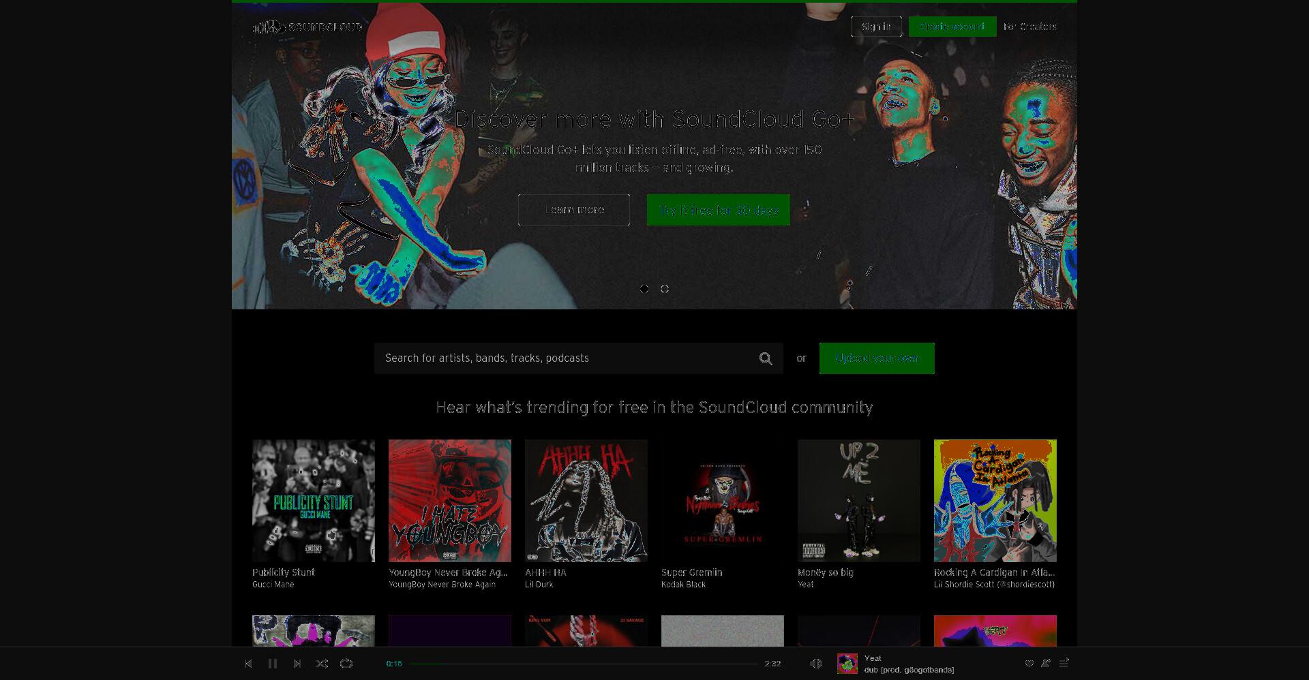Click the player bar track thumbnail

pyautogui.click(x=847, y=664)
